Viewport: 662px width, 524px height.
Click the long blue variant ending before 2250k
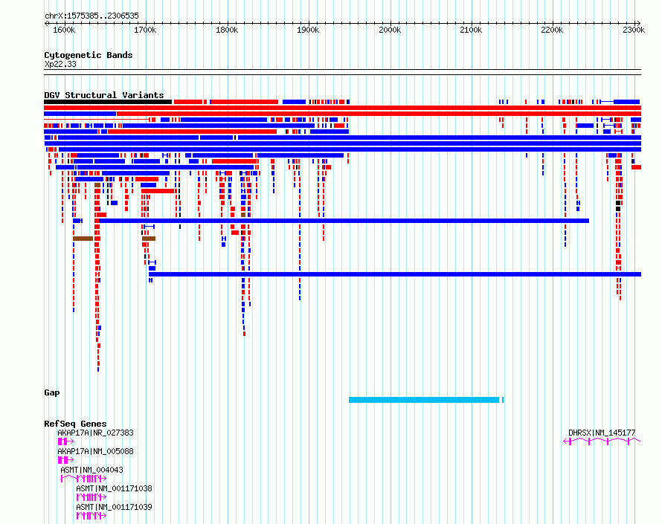pos(344,221)
